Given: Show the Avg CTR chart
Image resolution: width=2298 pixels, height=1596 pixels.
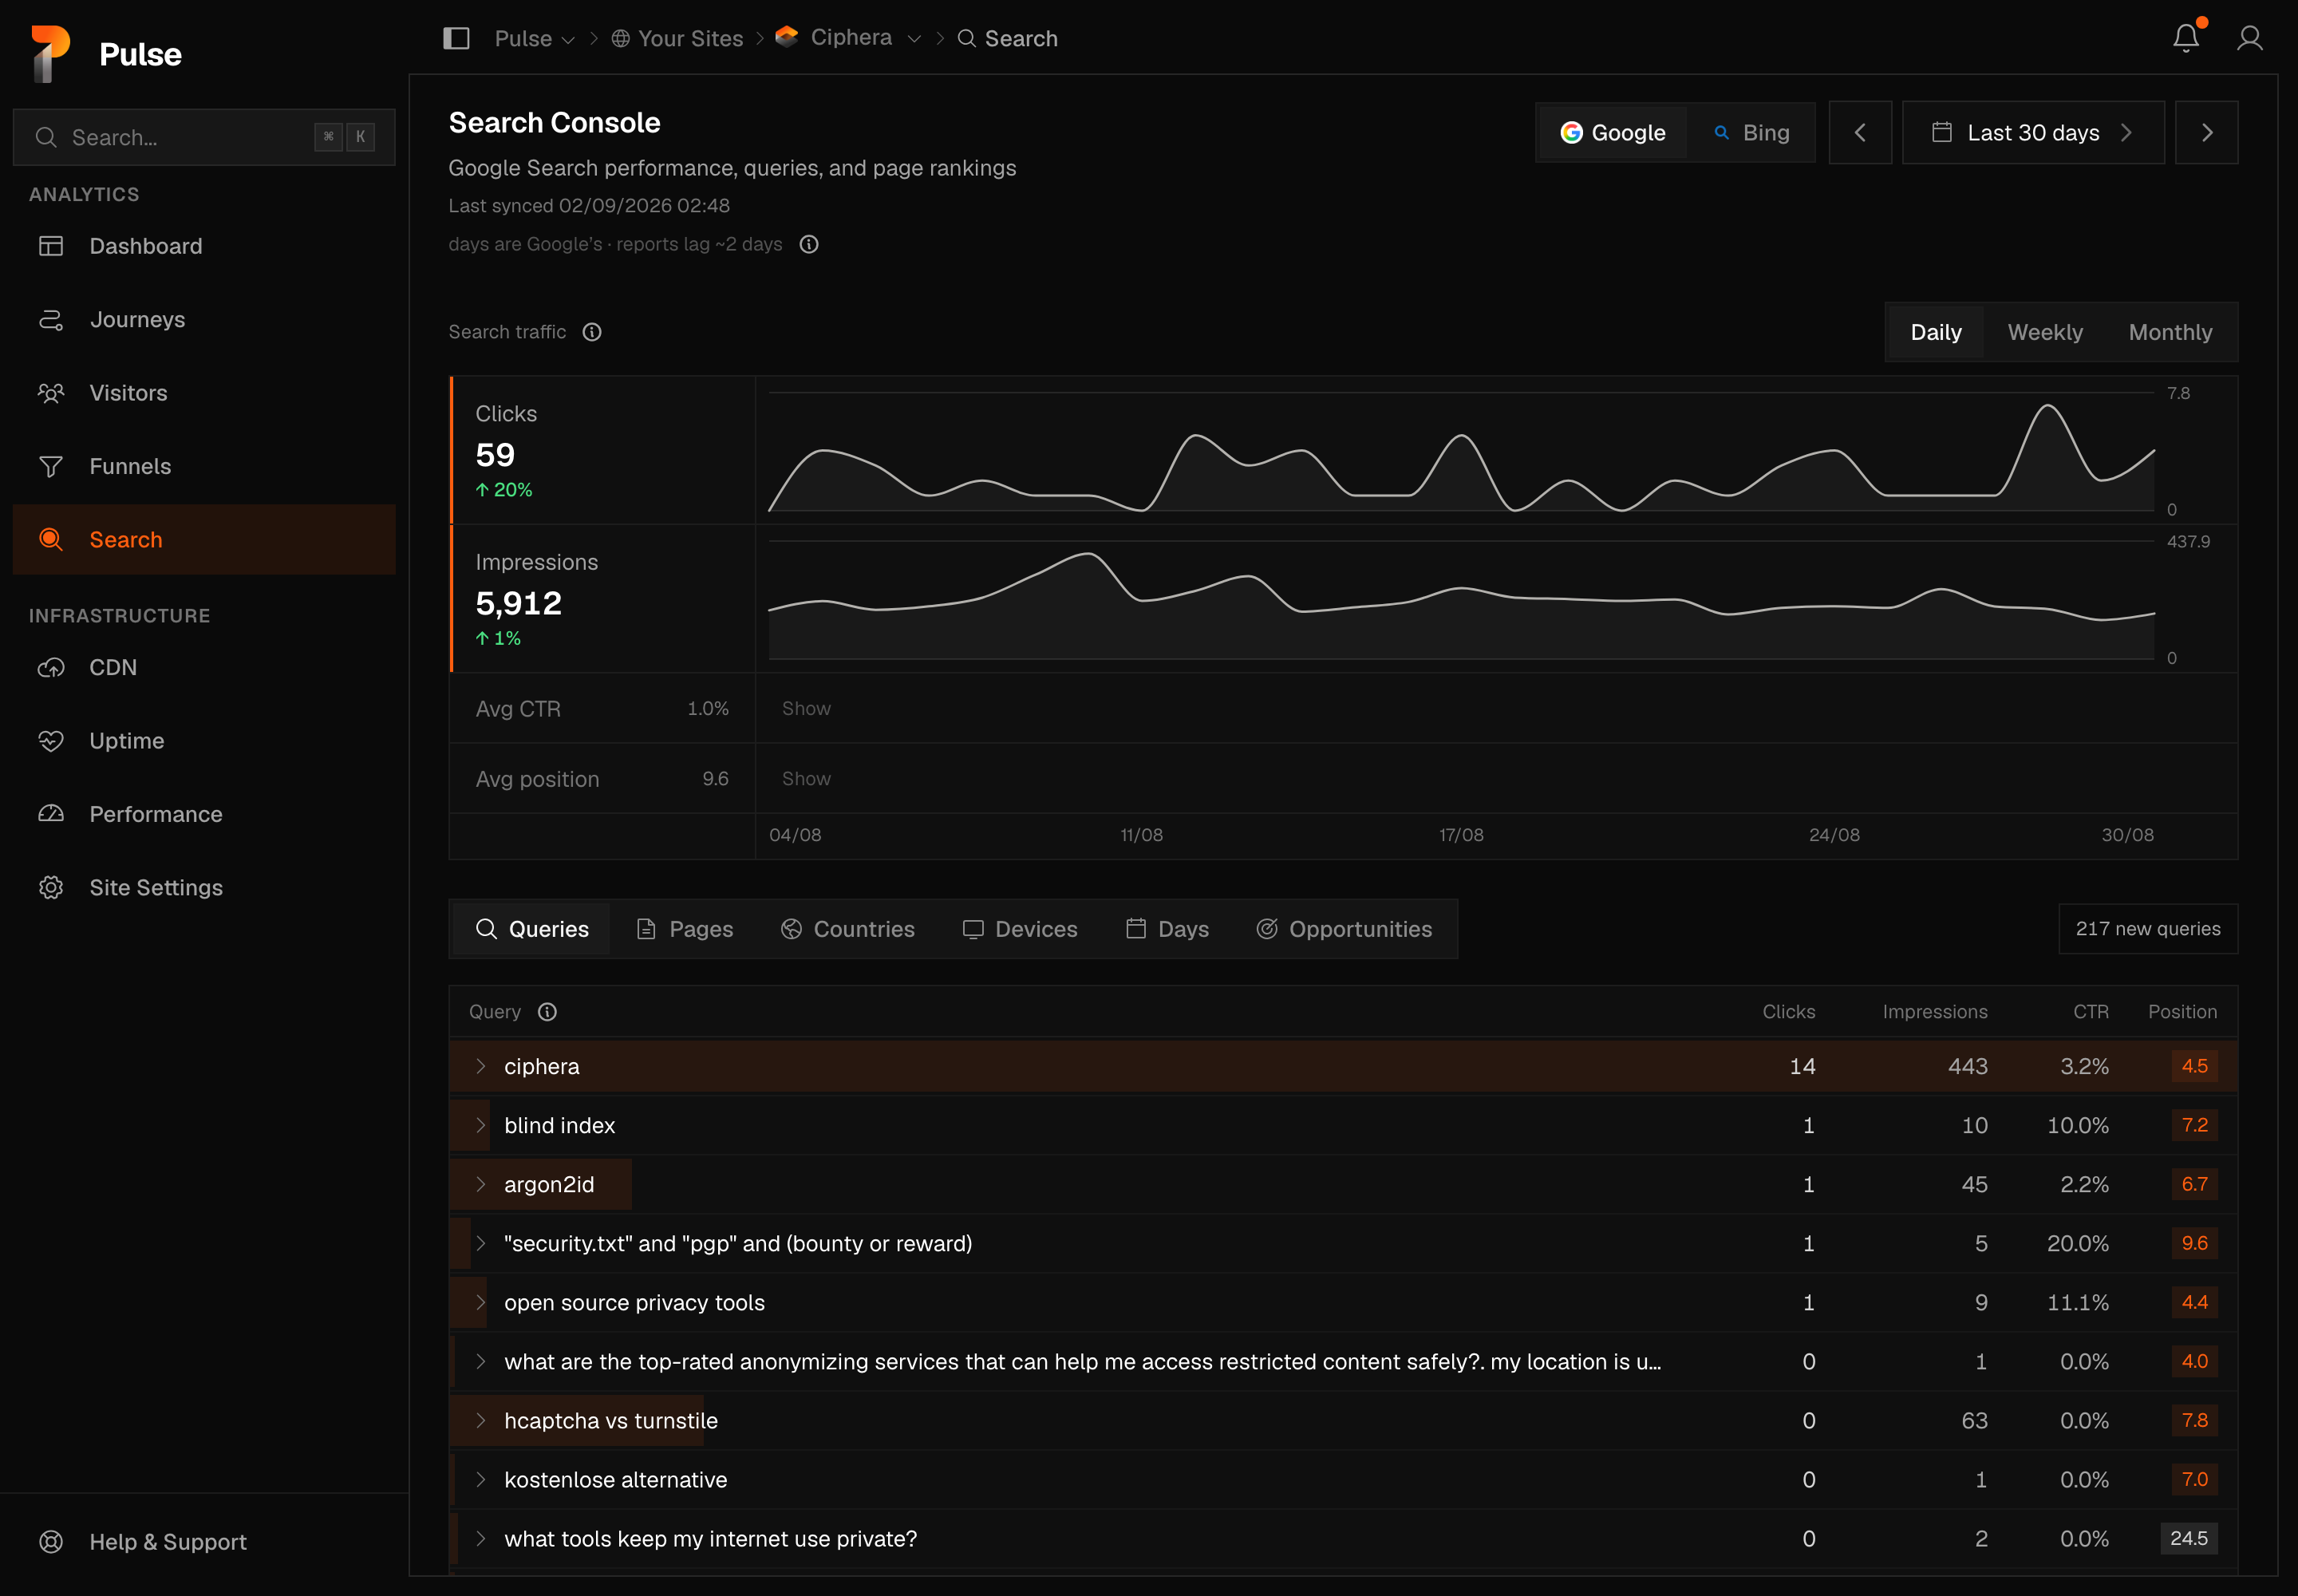Looking at the screenshot, I should 806,708.
